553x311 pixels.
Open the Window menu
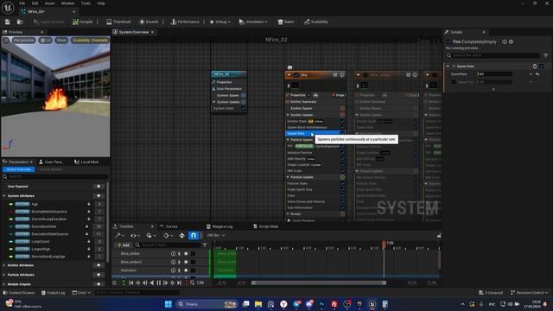pyautogui.click(x=67, y=3)
